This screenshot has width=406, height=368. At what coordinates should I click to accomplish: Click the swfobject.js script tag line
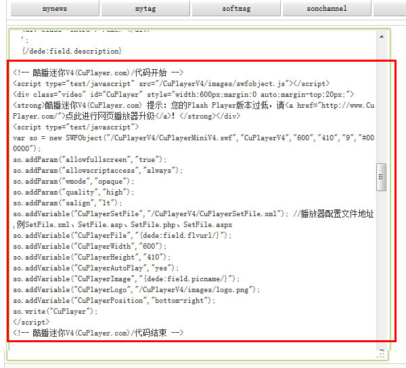[171, 83]
